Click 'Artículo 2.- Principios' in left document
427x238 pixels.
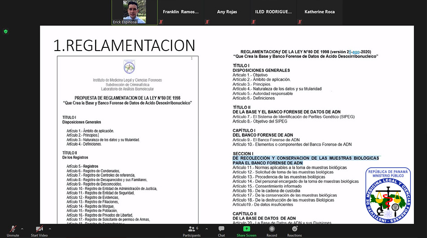click(82, 135)
